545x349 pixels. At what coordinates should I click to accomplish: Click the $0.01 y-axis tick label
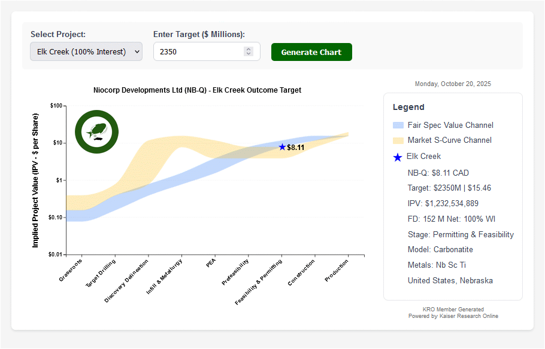(55, 255)
